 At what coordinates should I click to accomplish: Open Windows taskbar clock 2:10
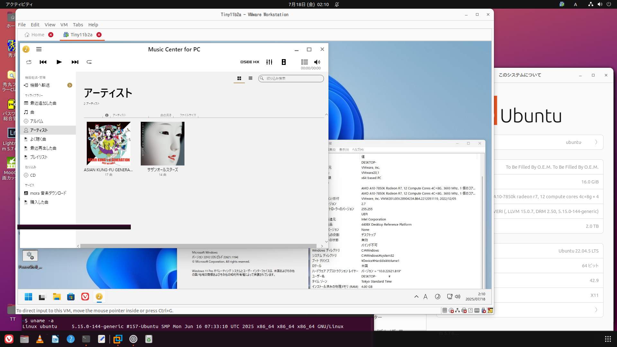pos(475,297)
